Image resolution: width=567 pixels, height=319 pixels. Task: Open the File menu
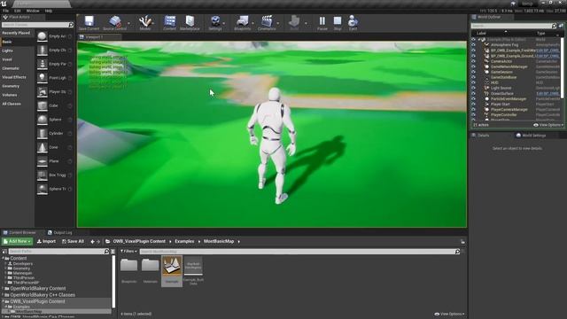[6, 11]
